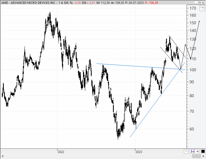Click the 'Dif.: -2,91' value

click(x=88, y=3)
